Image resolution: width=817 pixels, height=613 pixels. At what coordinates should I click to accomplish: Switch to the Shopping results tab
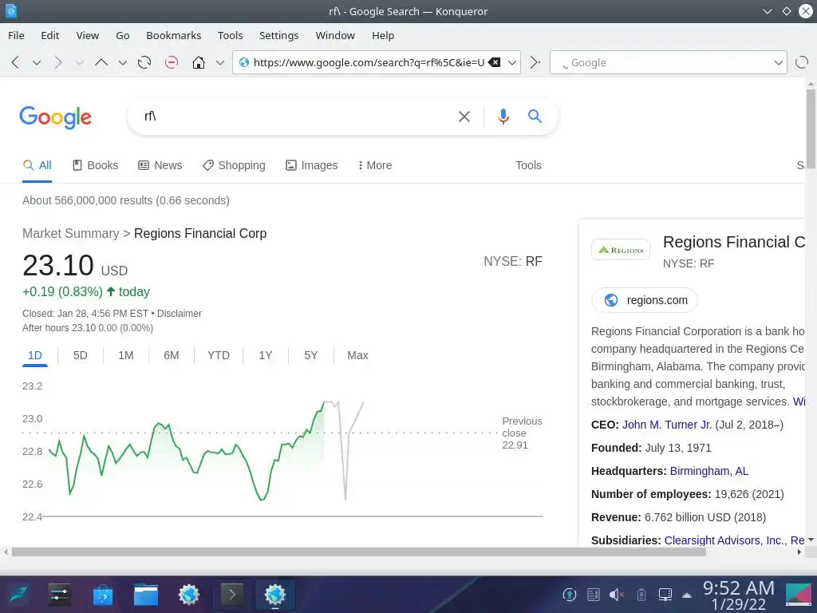click(234, 165)
